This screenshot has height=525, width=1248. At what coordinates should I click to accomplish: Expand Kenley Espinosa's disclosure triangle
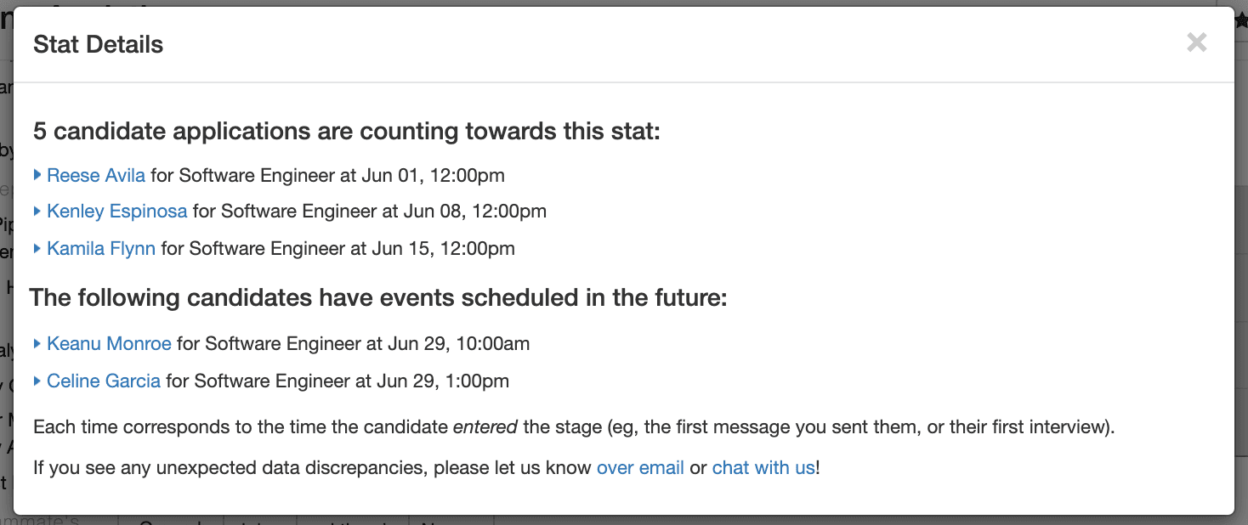point(37,211)
